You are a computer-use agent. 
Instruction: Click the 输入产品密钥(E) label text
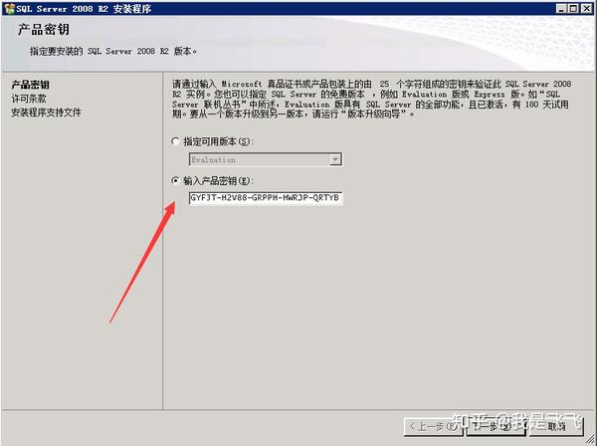(218, 180)
